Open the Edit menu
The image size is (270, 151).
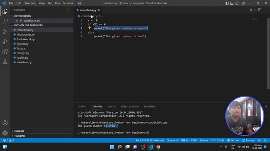[19, 3]
